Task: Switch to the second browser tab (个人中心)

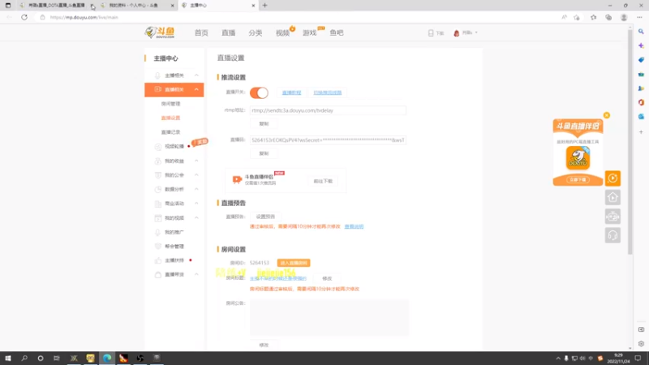Action: (x=136, y=6)
